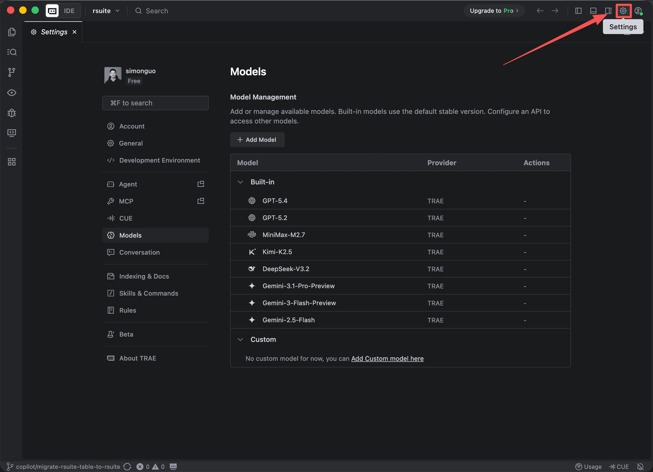
Task: Open the rsuite project dropdown
Action: coord(106,11)
